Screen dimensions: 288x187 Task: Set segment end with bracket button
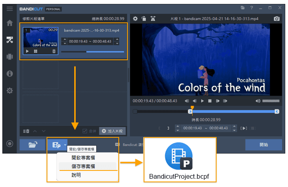pos(168,128)
